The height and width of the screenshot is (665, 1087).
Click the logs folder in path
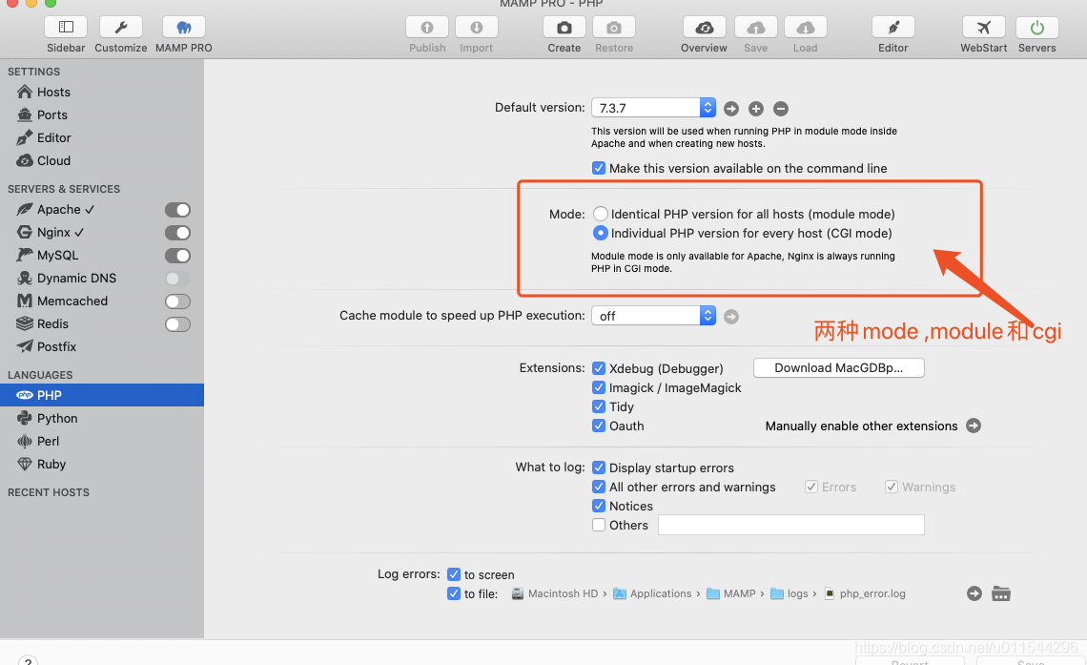[x=790, y=593]
